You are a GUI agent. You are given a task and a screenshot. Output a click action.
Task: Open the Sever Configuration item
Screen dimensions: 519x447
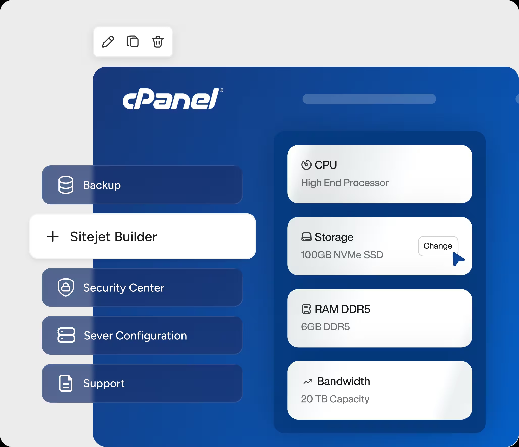click(x=142, y=335)
